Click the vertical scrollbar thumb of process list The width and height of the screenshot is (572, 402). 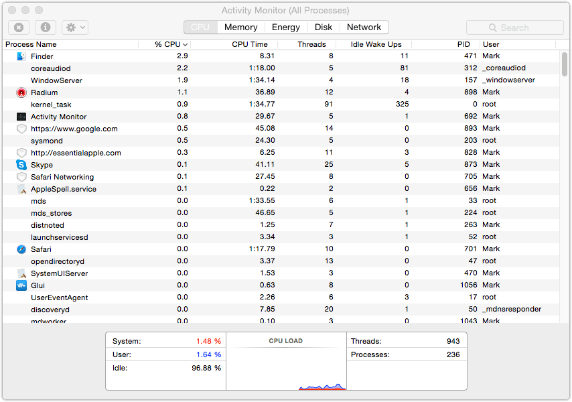point(565,64)
